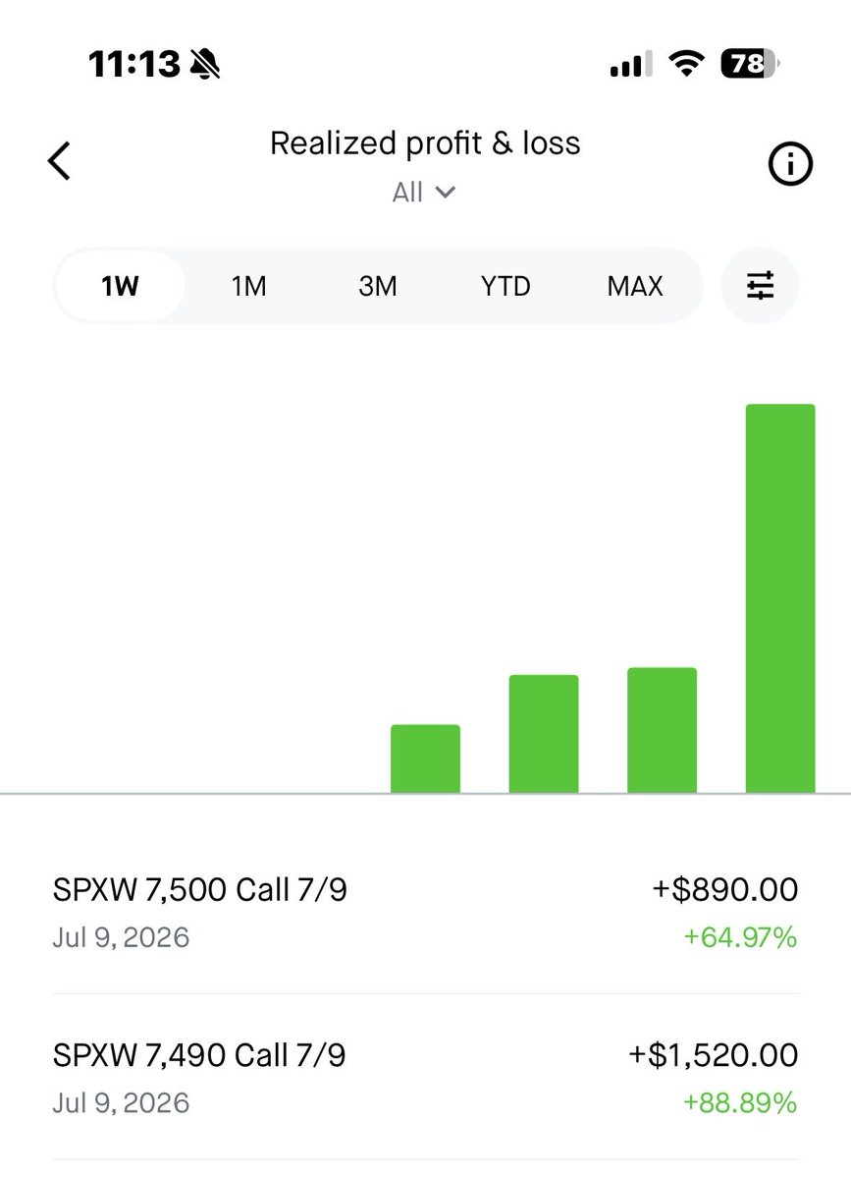Open the SPXW 7,490 Call 7/9 entry

pos(425,1078)
